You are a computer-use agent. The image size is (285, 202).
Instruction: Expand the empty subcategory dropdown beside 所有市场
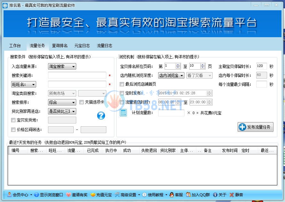pos(92,93)
